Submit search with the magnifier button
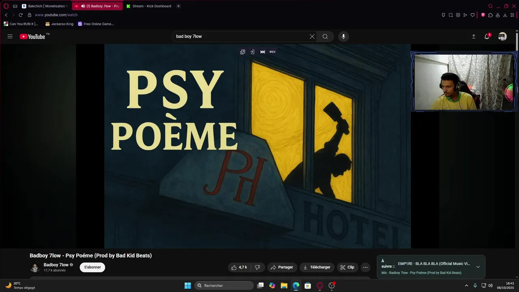The height and width of the screenshot is (292, 519). [x=325, y=36]
